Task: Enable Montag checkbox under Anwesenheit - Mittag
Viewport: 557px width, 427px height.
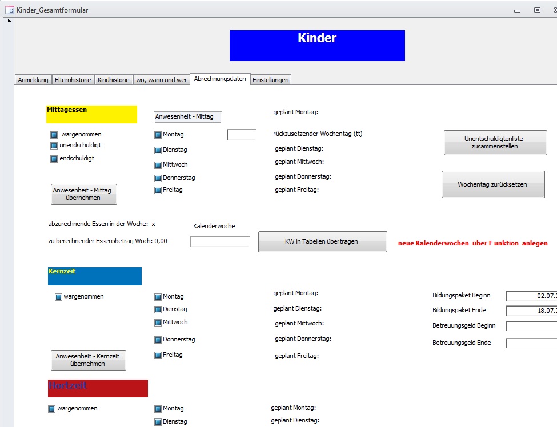Action: point(158,135)
